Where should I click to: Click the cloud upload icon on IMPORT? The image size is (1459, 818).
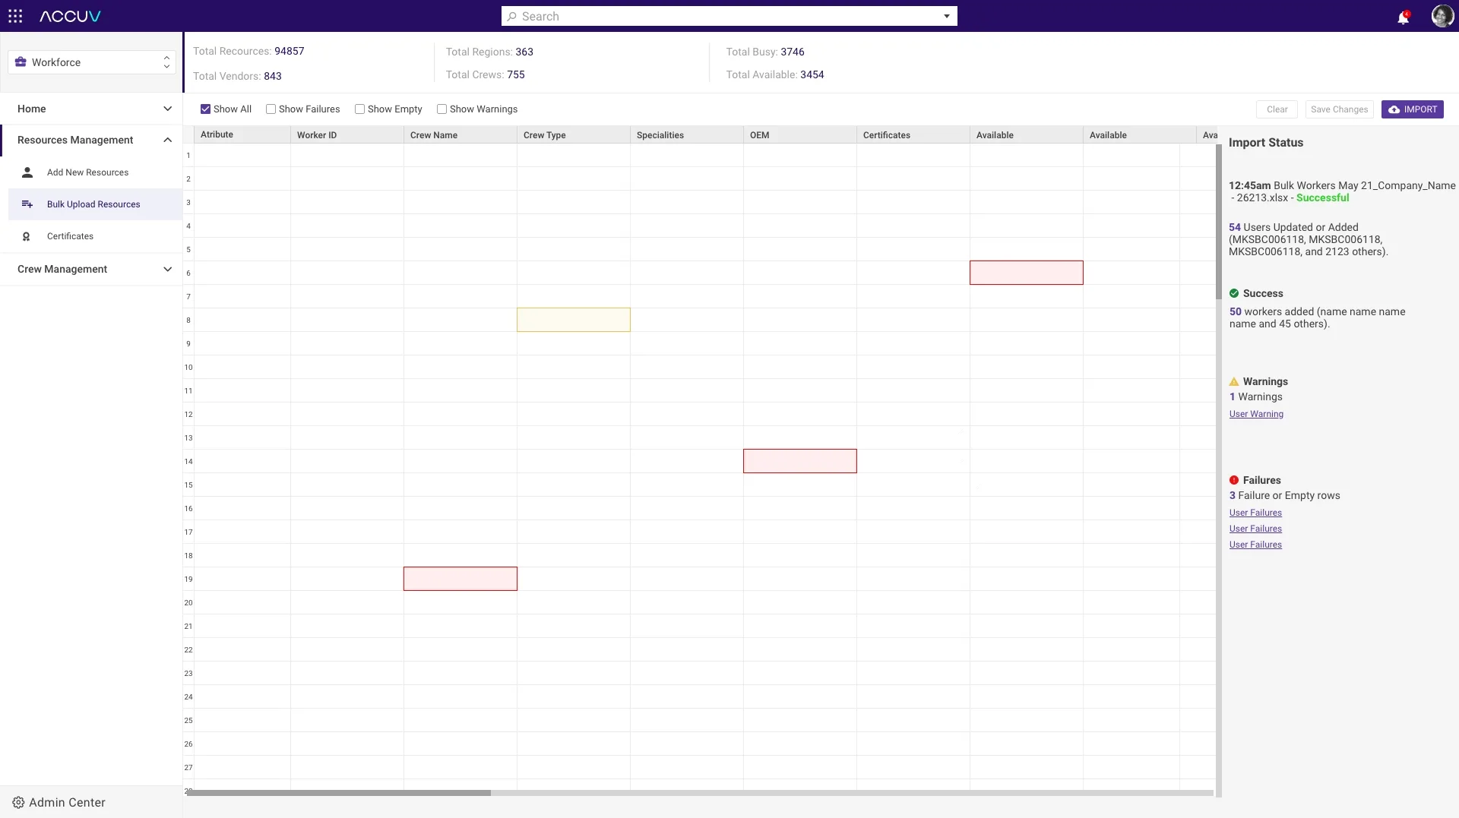point(1394,109)
